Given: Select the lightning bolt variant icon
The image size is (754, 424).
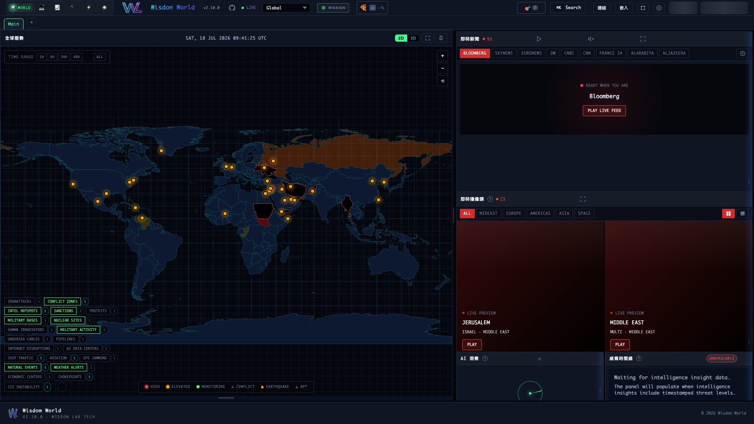Looking at the screenshot, I should point(89,8).
